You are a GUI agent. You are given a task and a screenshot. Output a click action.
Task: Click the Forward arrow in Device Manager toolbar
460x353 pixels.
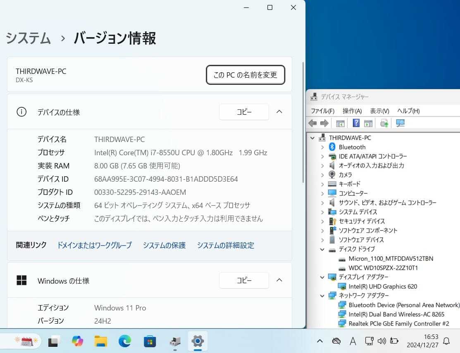point(324,123)
